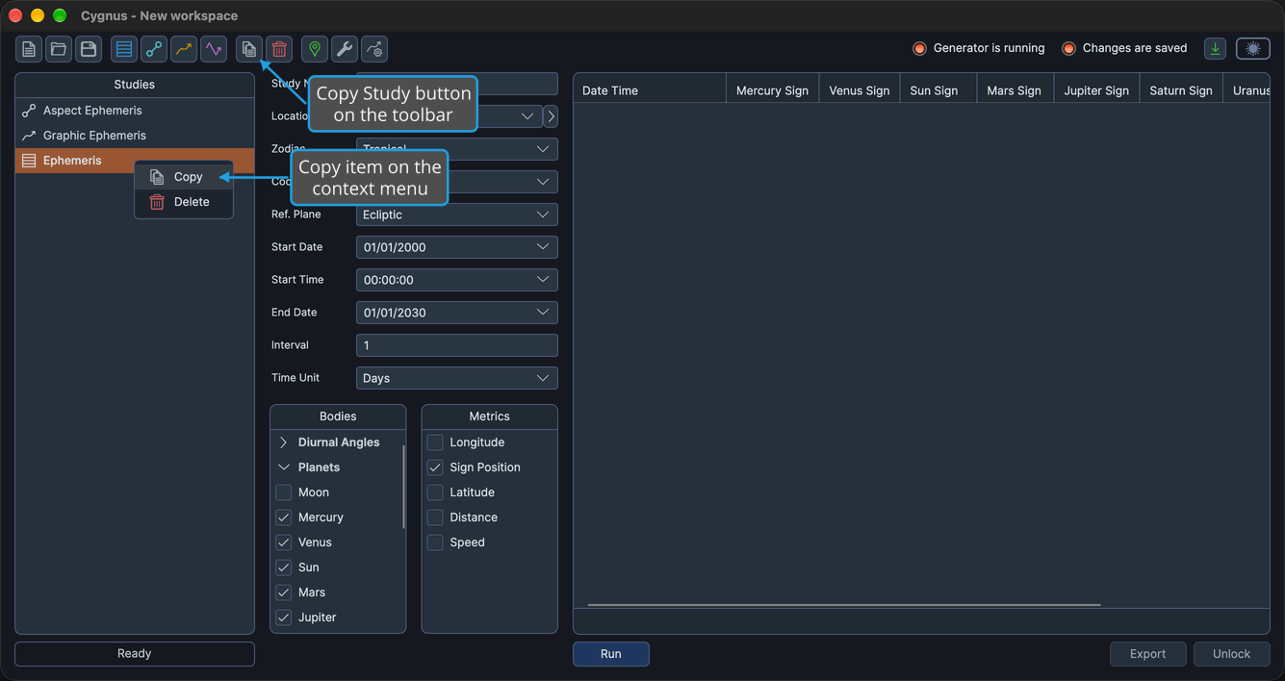Click the Venus Sign column header
The height and width of the screenshot is (681, 1285).
(860, 90)
